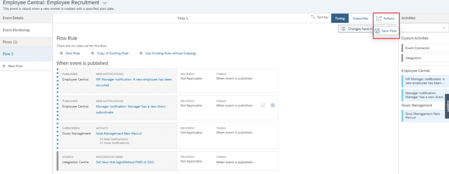This screenshot has width=449, height=174.
Task: Sort by Timing
Action: [340, 18]
